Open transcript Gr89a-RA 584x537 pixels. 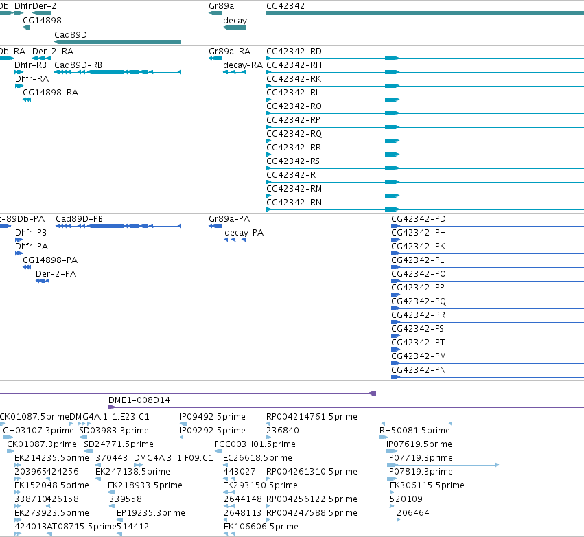(229, 52)
